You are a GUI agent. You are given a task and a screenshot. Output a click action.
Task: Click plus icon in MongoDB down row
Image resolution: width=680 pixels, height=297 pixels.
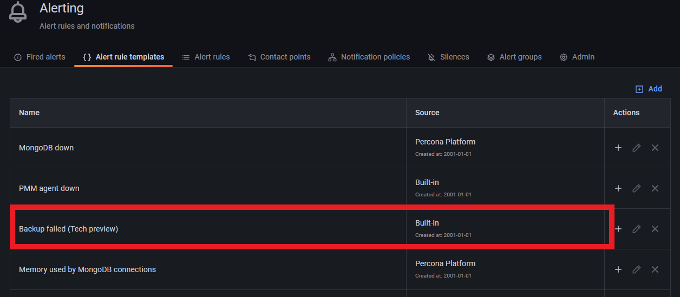click(x=618, y=148)
